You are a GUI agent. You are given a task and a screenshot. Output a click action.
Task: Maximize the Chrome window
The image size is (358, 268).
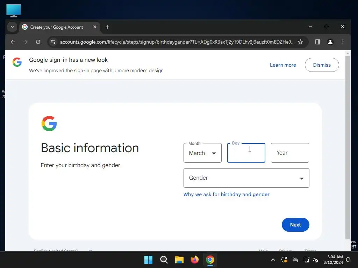tap(327, 27)
